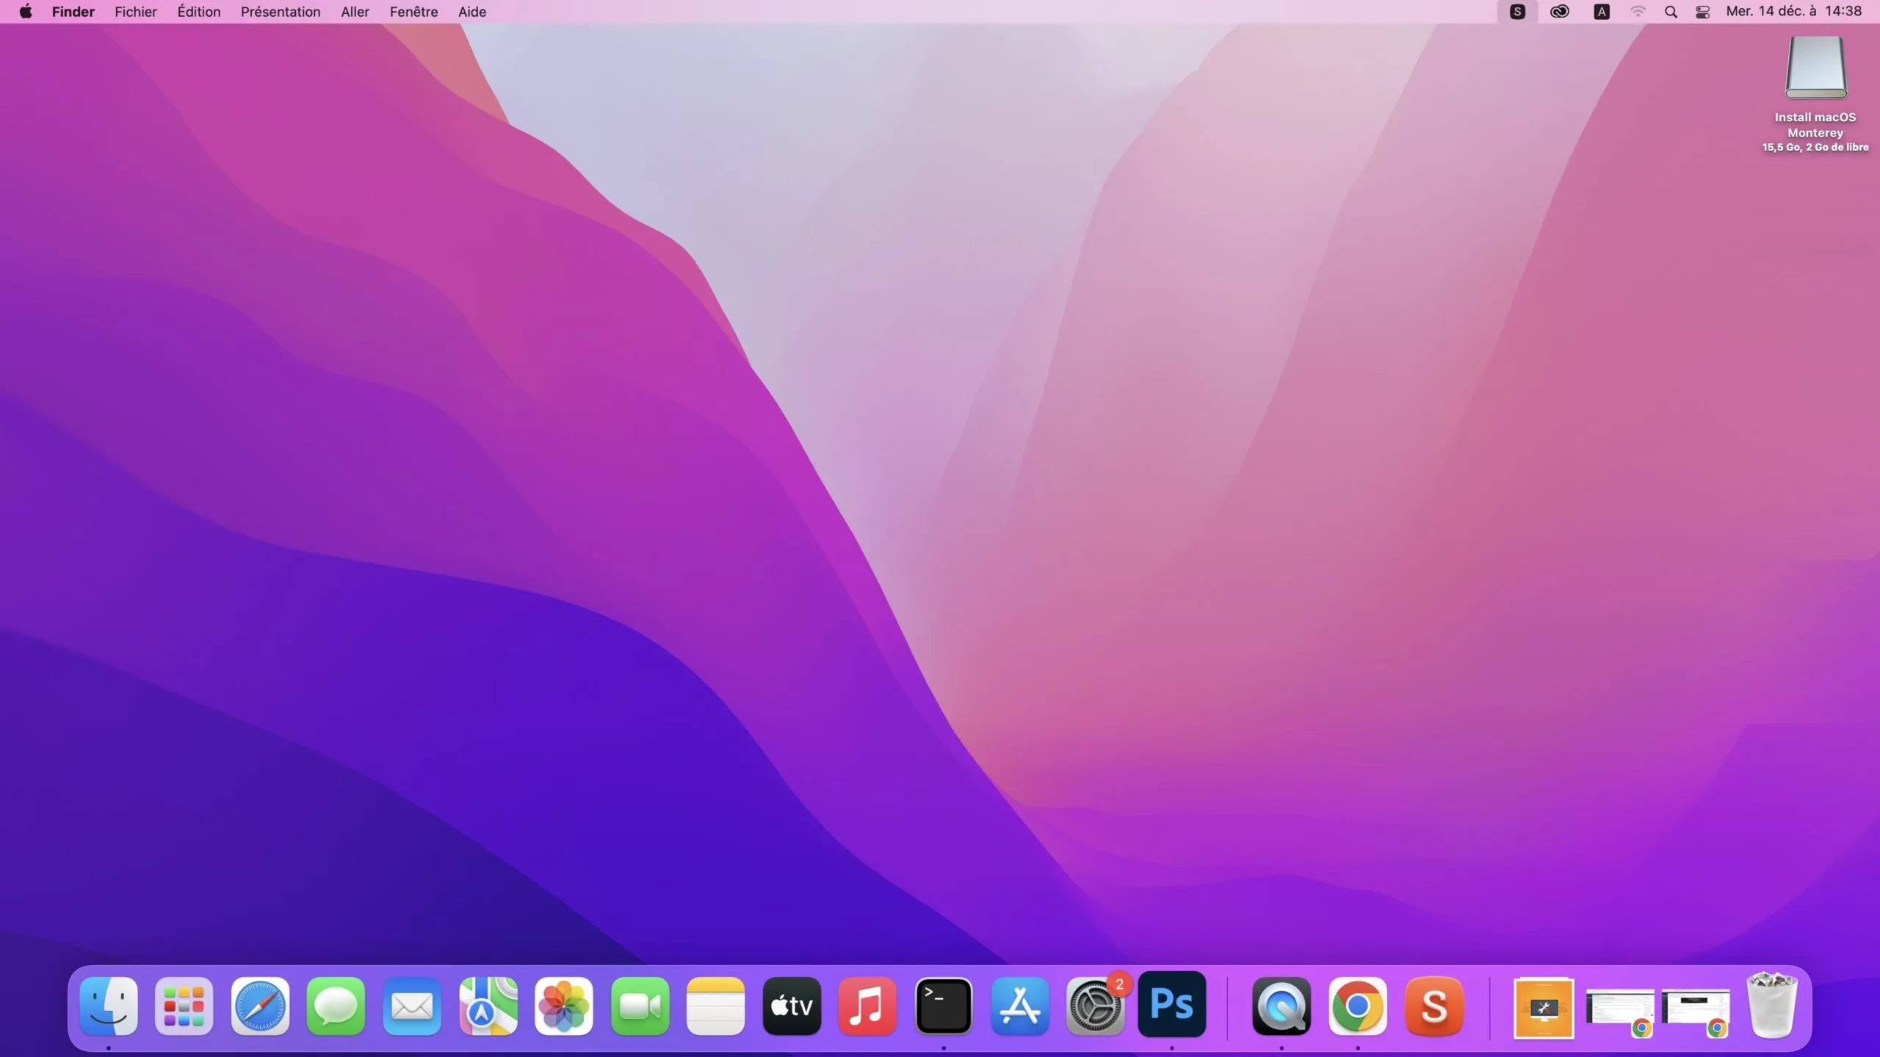Open the Apple menu
1880x1057 pixels.
point(26,12)
